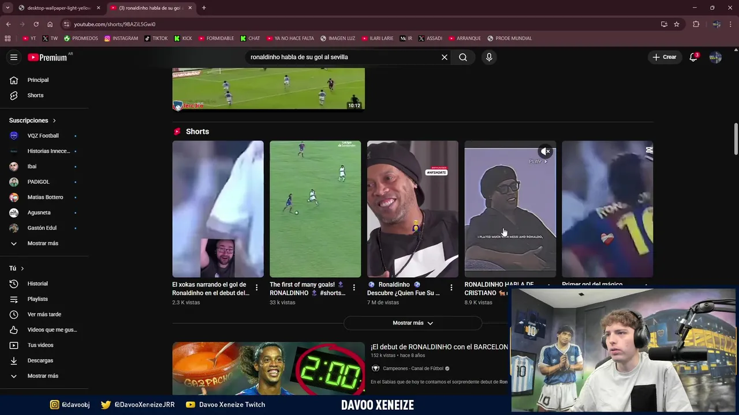The image size is (739, 415).
Task: Open Matias Bottero subscription
Action: (44, 197)
